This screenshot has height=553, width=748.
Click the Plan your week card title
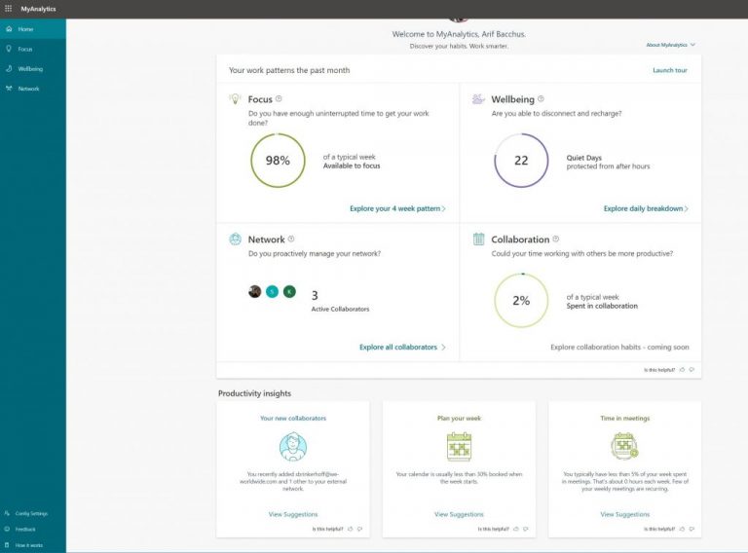click(x=459, y=418)
